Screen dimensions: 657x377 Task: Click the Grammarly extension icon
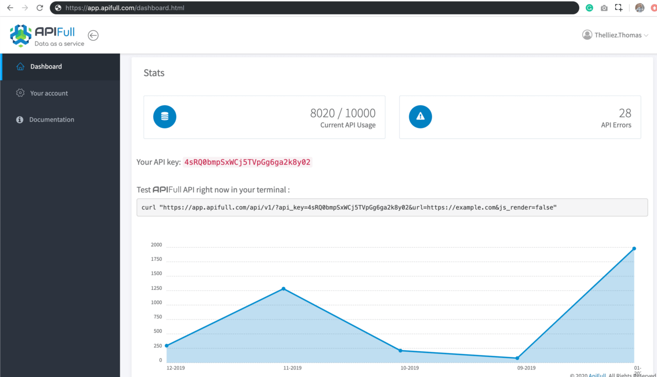589,8
